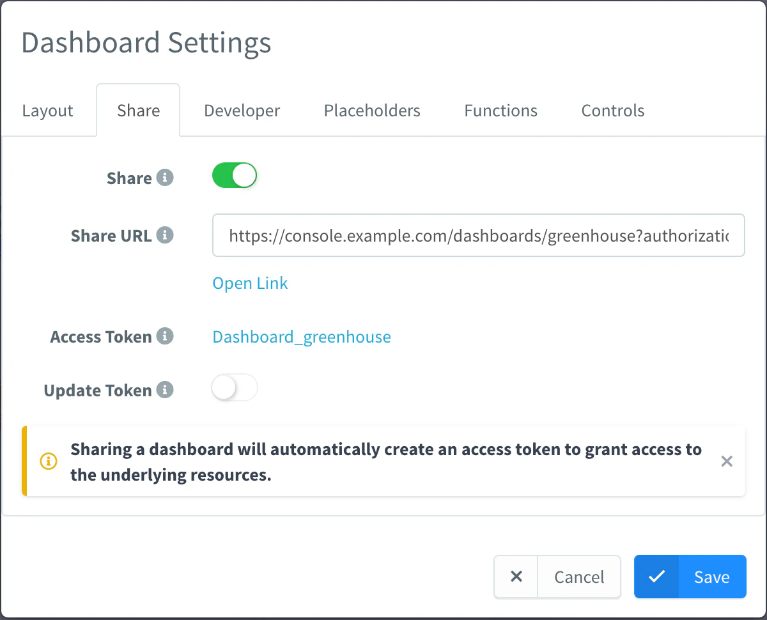Viewport: 767px width, 620px height.
Task: Dismiss the sharing notice with X
Action: (727, 461)
